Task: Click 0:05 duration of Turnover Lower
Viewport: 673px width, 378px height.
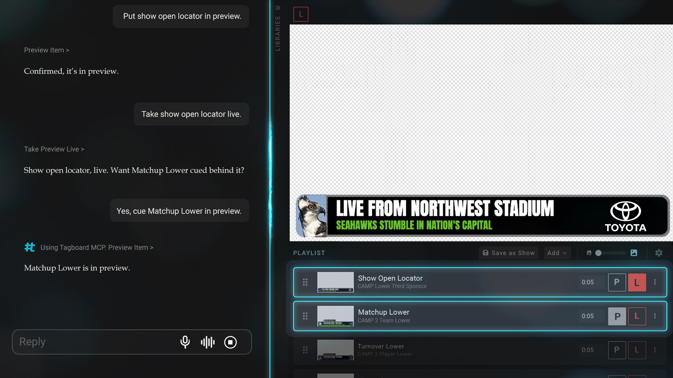Action: pyautogui.click(x=588, y=350)
